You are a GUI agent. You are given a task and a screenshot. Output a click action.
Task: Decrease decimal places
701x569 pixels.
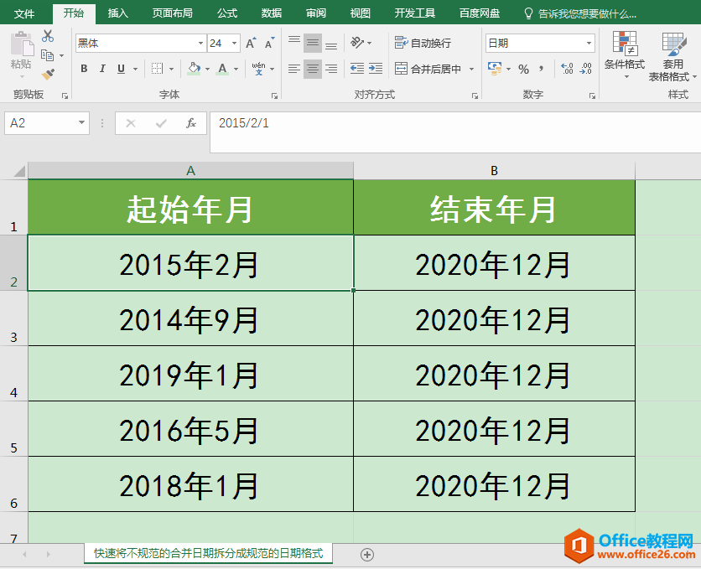coord(585,69)
